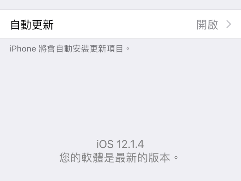The height and width of the screenshot is (181, 241).
Task: Click the 開 character in 開啟
Action: (202, 24)
